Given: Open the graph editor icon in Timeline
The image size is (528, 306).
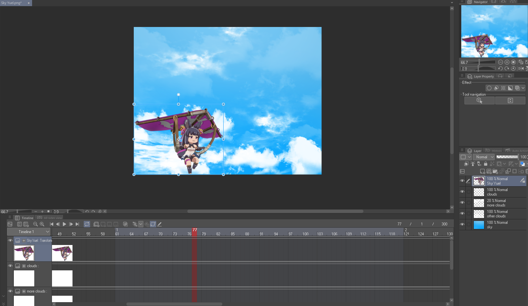Looking at the screenshot, I should pyautogui.click(x=10, y=224).
